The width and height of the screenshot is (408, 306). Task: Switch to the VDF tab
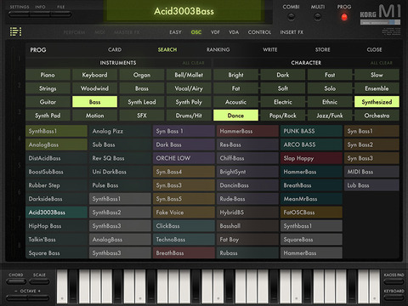[215, 32]
